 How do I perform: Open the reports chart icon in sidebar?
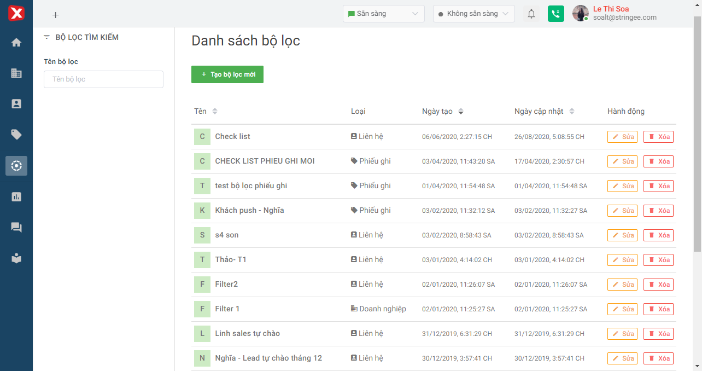[16, 196]
